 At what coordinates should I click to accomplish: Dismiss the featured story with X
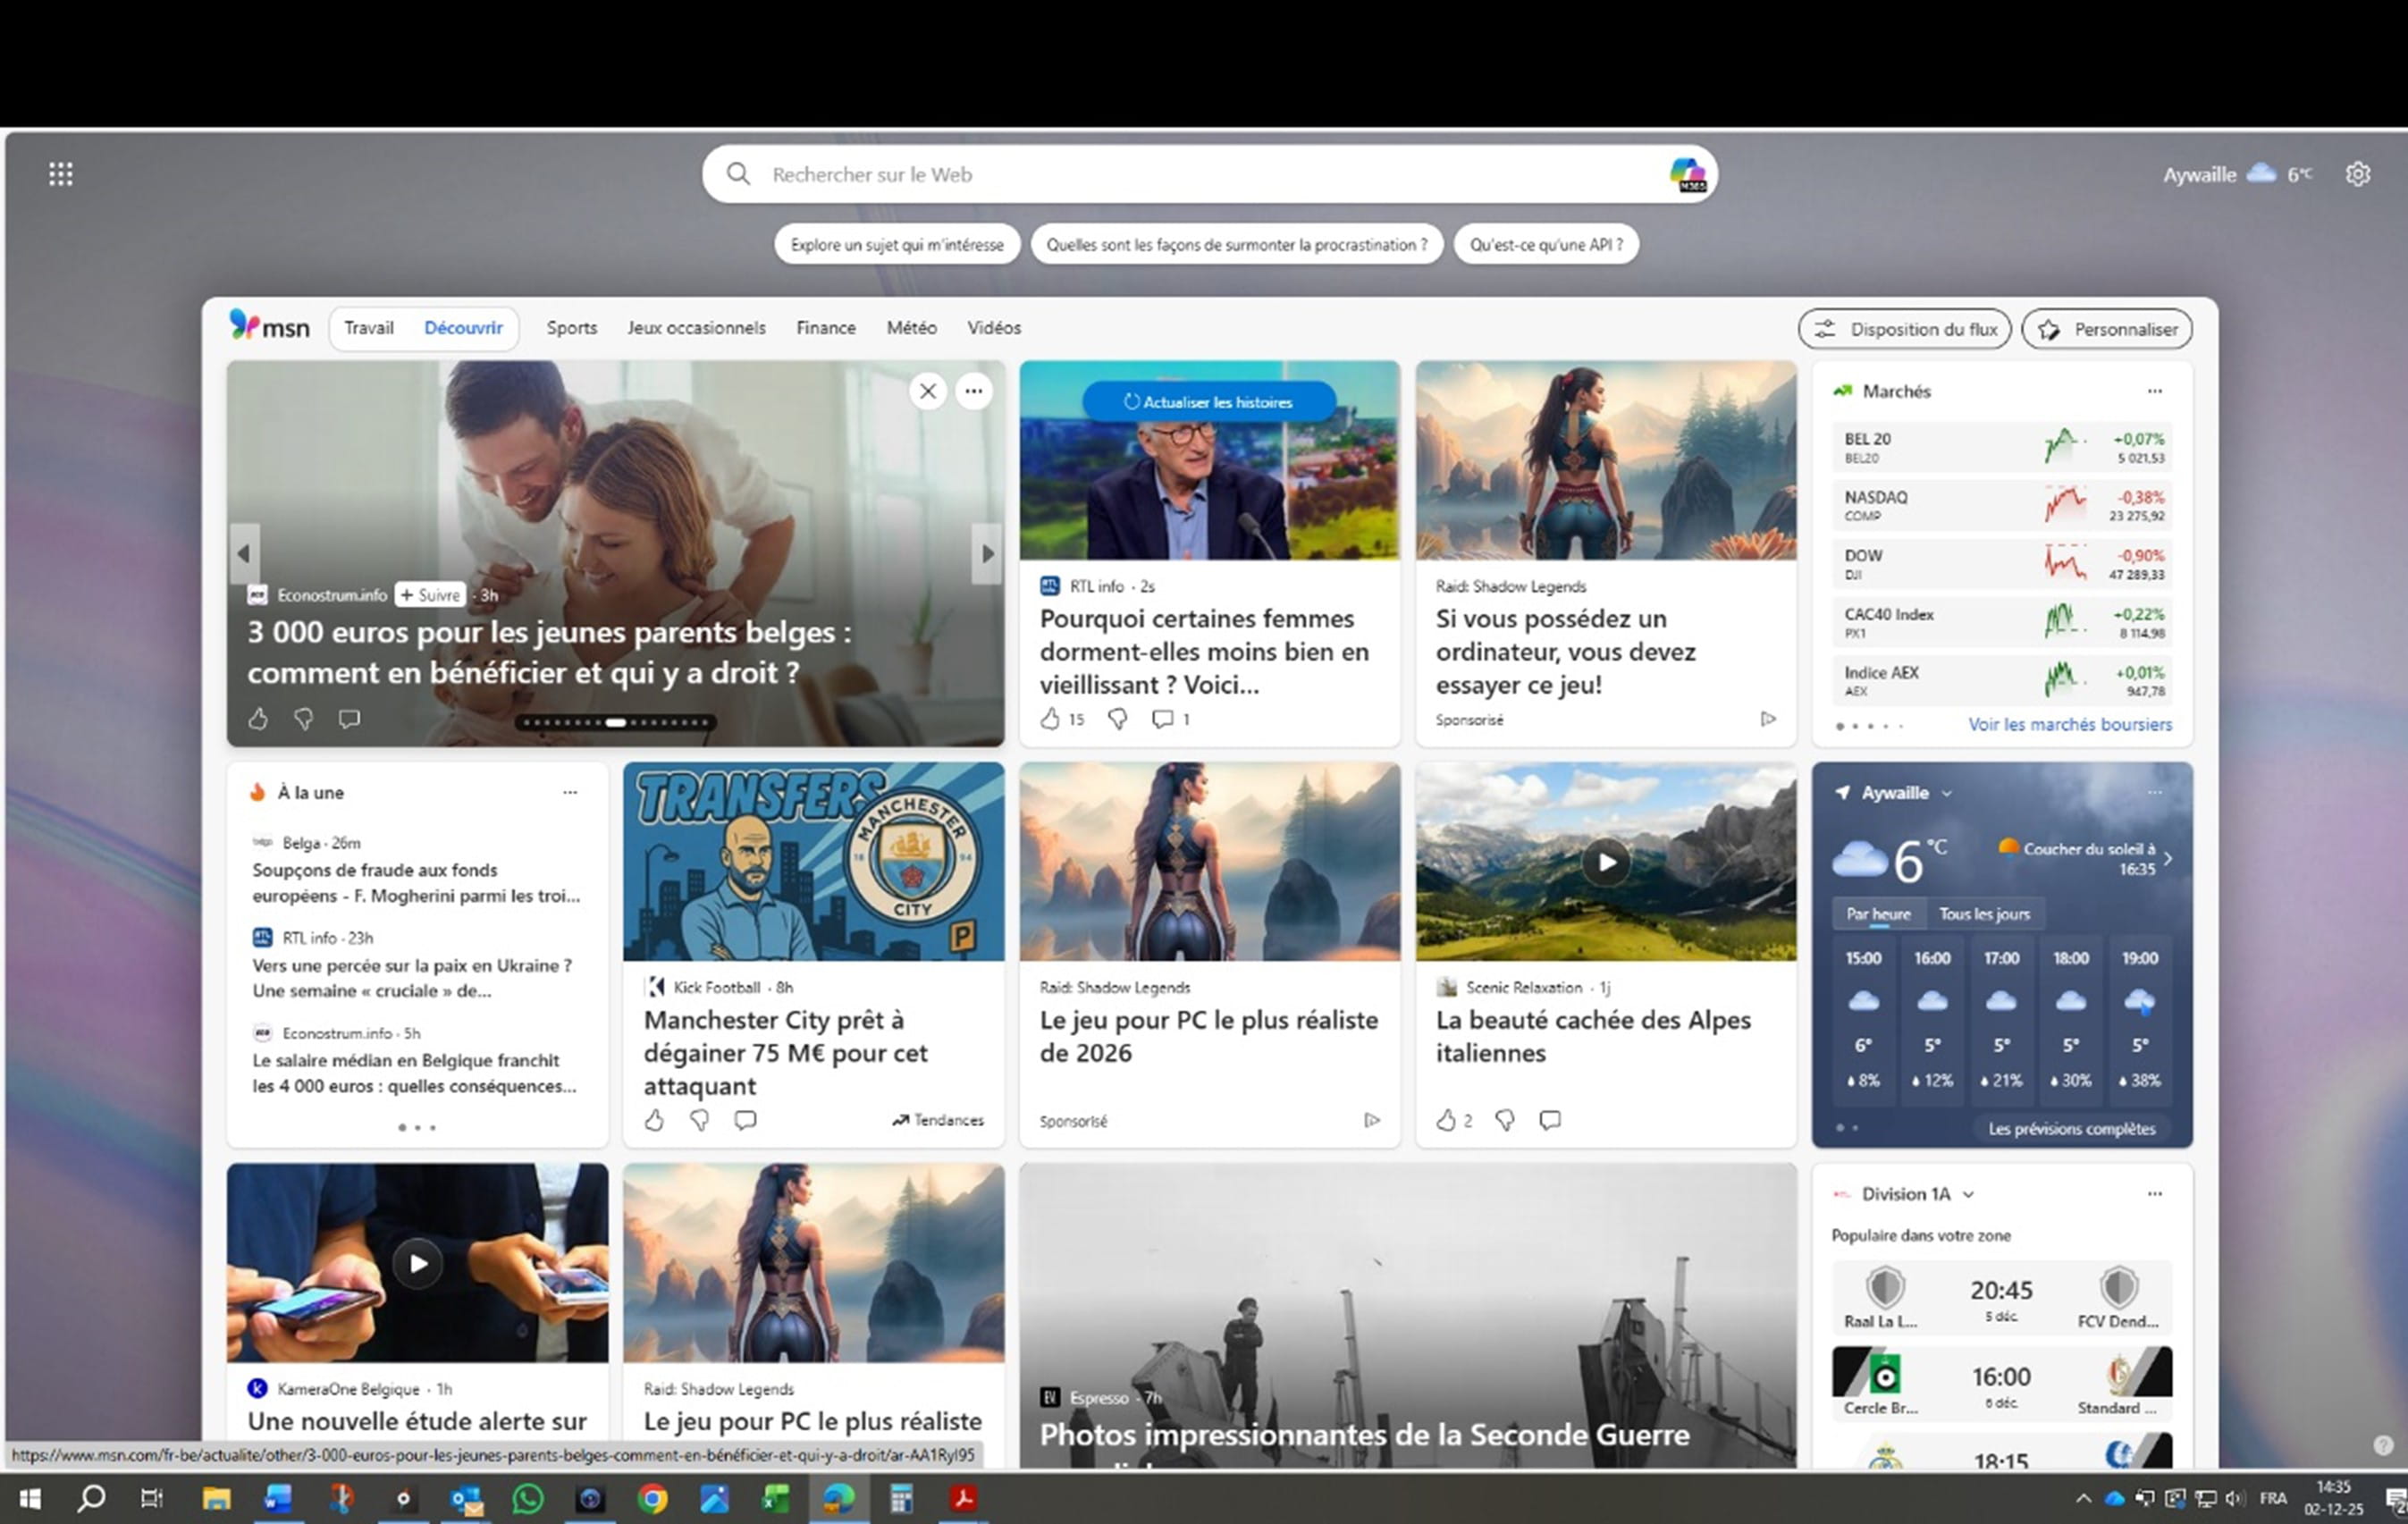click(x=928, y=391)
